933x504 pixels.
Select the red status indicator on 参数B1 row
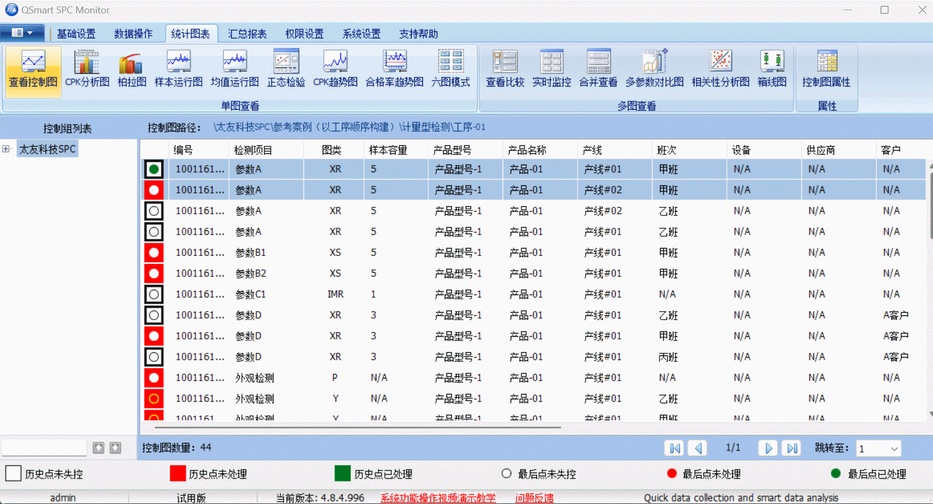pos(154,252)
